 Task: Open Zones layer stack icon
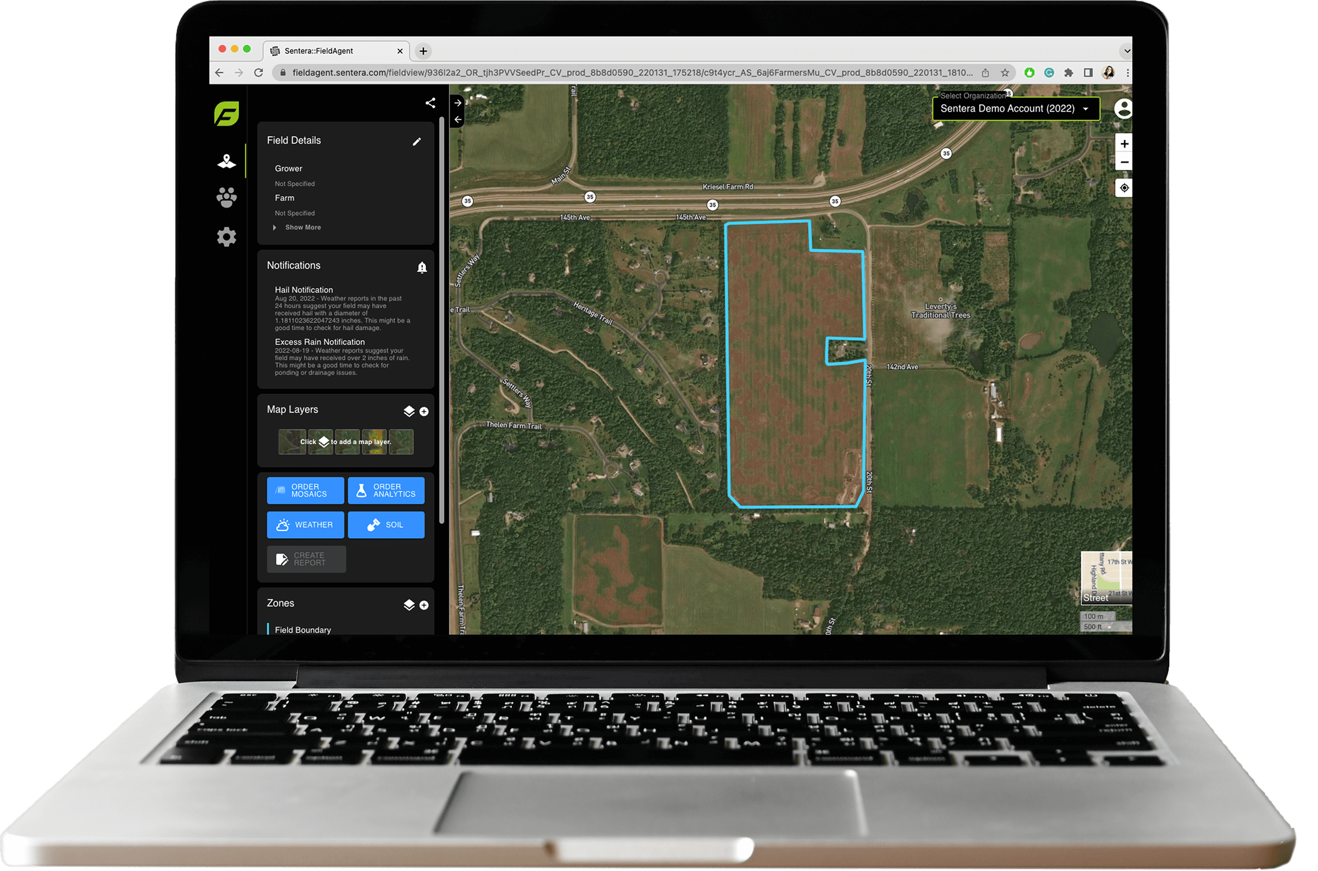[x=409, y=606]
